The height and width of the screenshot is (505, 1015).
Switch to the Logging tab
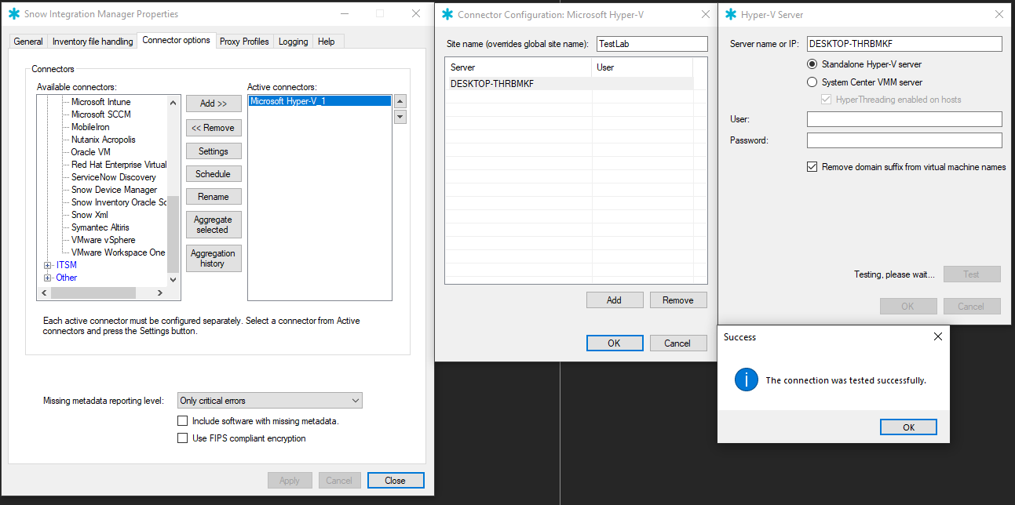[293, 42]
